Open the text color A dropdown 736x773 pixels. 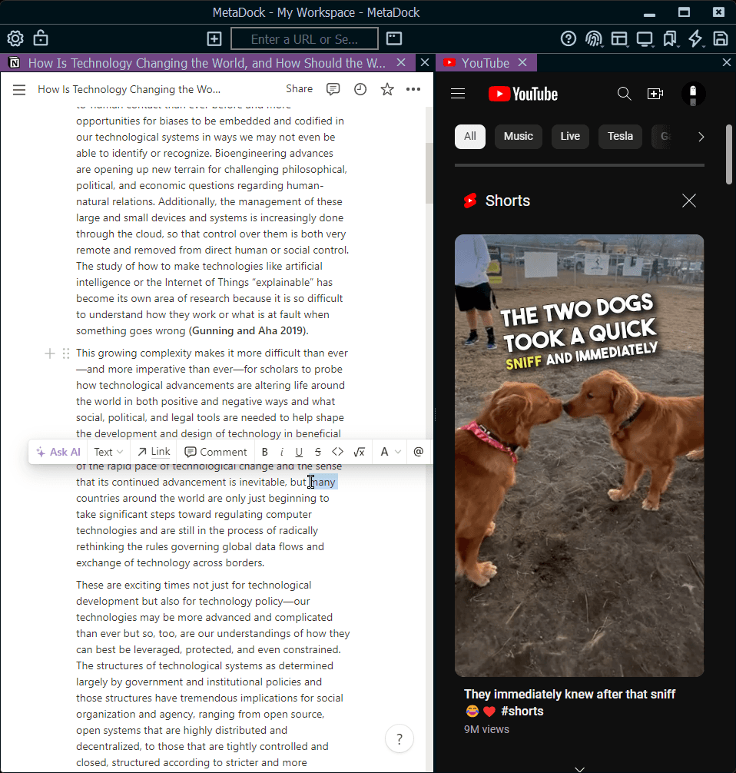[x=390, y=452]
